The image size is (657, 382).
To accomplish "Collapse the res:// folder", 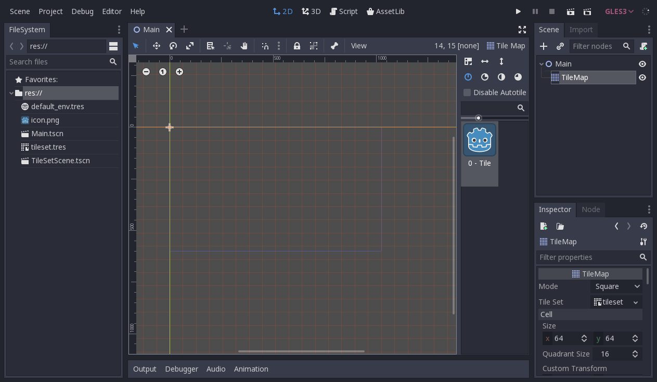I will click(11, 93).
